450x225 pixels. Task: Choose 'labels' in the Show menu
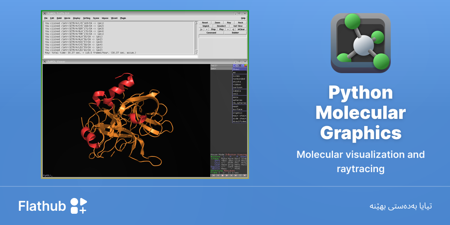240,91
